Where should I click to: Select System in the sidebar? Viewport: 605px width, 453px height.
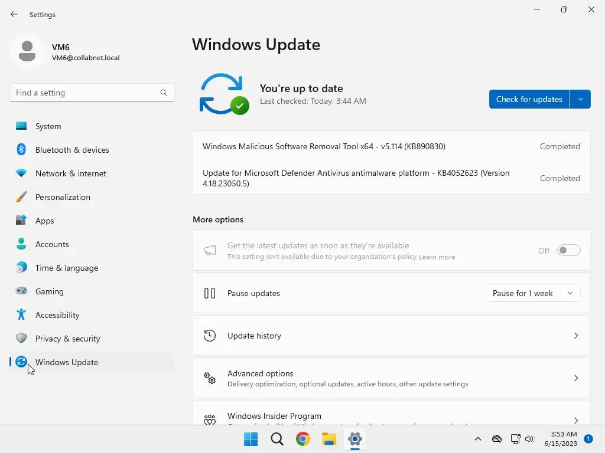[92, 126]
